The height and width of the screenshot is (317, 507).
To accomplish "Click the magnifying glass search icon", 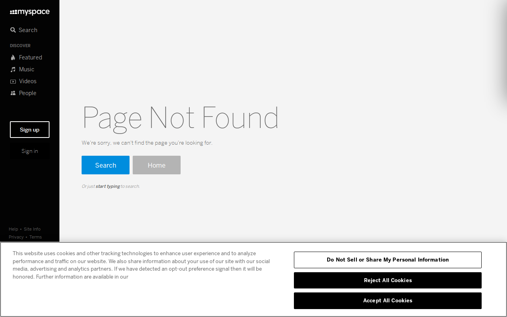I will (13, 30).
